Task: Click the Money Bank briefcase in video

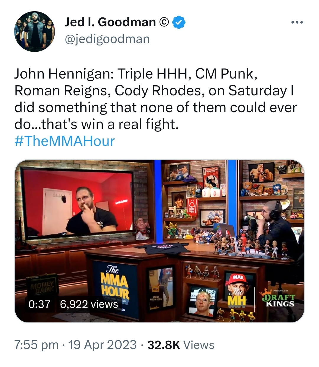Action: [42, 286]
